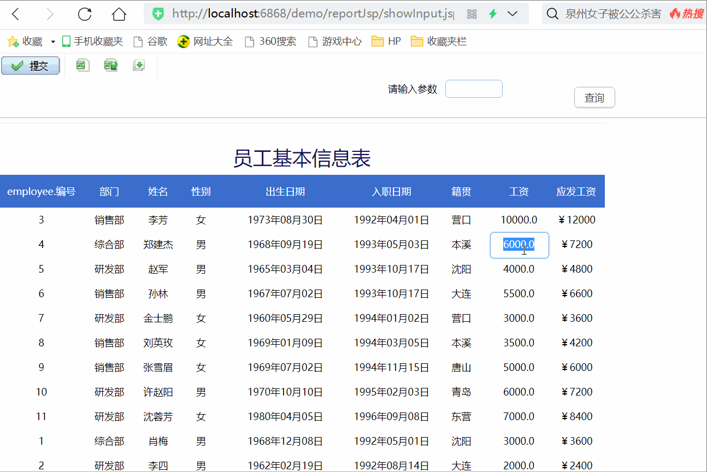Click the second Excel export icon with arrow
Screen dimensions: 707x472
coord(111,66)
